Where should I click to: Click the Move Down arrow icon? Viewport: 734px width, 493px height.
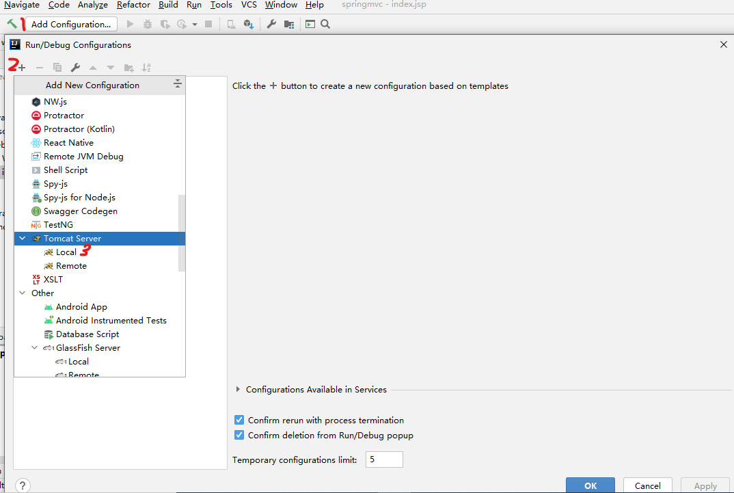[x=111, y=68]
